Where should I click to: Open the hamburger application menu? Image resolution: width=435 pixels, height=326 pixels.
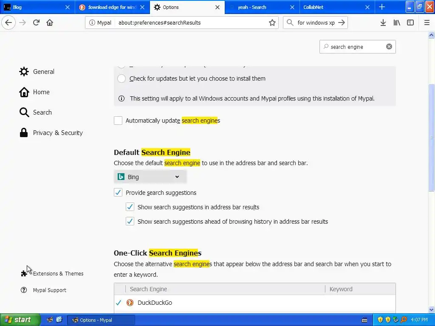427,23
